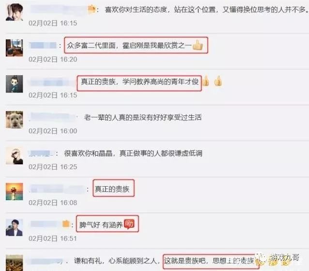
Task: Click the orange badge next to top username
Action: click(x=92, y=9)
